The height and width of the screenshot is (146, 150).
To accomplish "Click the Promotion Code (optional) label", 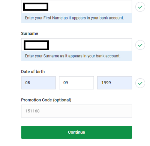I will click(x=46, y=100).
